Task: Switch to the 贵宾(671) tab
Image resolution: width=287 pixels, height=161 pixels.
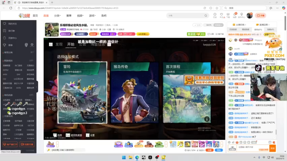Action: pos(258,29)
